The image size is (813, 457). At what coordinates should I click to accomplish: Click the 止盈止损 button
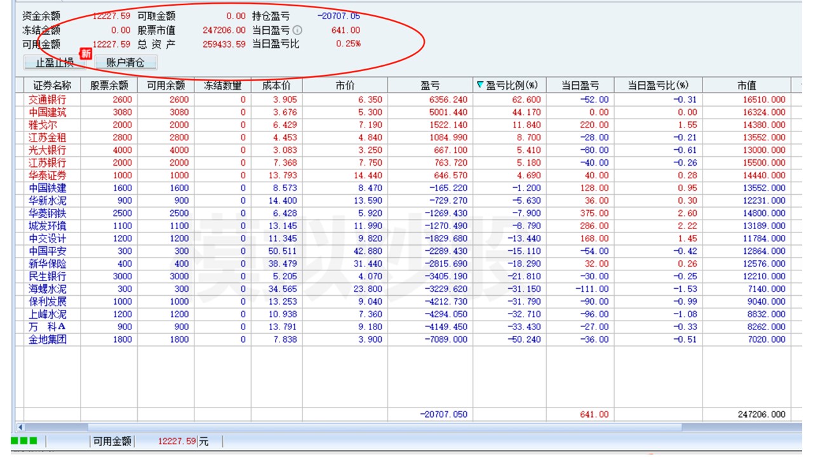(x=55, y=62)
